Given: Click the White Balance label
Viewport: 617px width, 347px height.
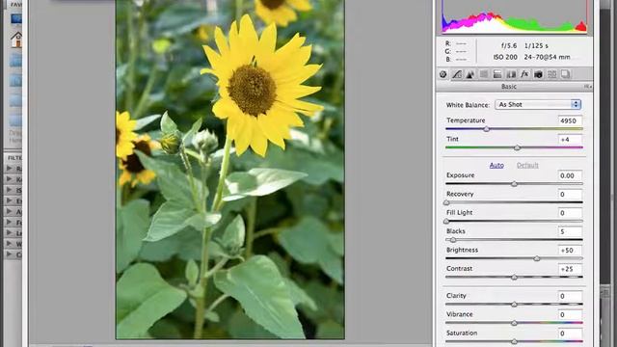Looking at the screenshot, I should point(468,105).
